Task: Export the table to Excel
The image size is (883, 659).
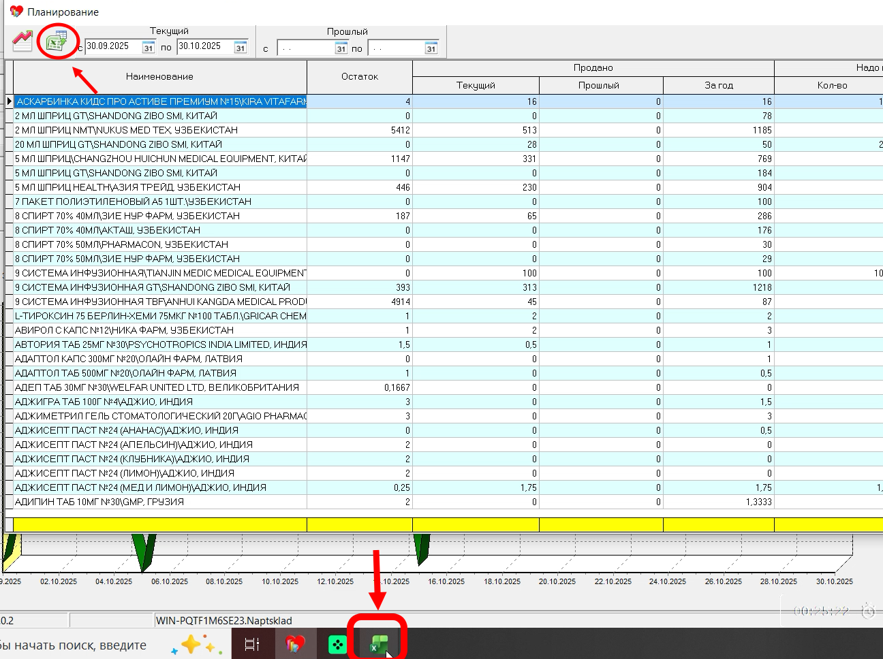Action: tap(56, 42)
